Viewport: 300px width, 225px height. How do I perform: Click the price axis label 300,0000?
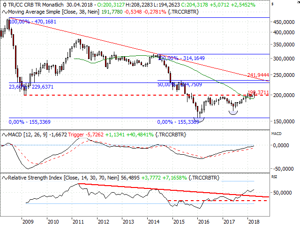284,59
